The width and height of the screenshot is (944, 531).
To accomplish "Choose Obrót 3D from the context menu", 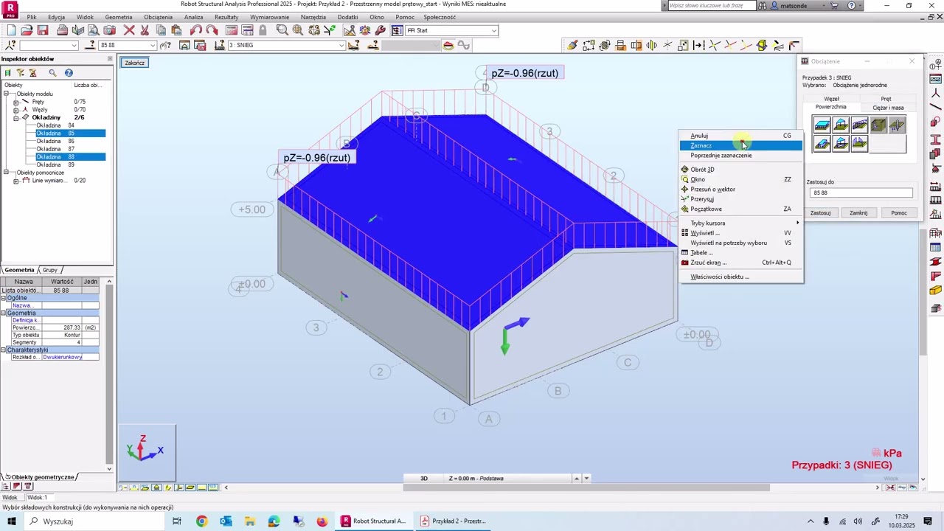I will click(740, 170).
